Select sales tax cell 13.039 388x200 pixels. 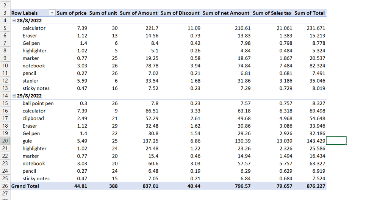pyautogui.click(x=284, y=141)
